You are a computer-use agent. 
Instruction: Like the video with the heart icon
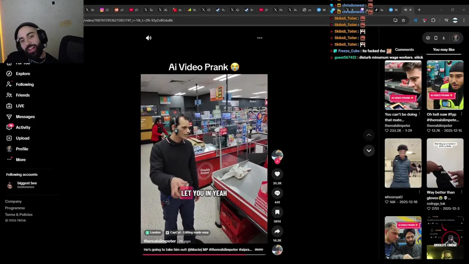pyautogui.click(x=277, y=174)
